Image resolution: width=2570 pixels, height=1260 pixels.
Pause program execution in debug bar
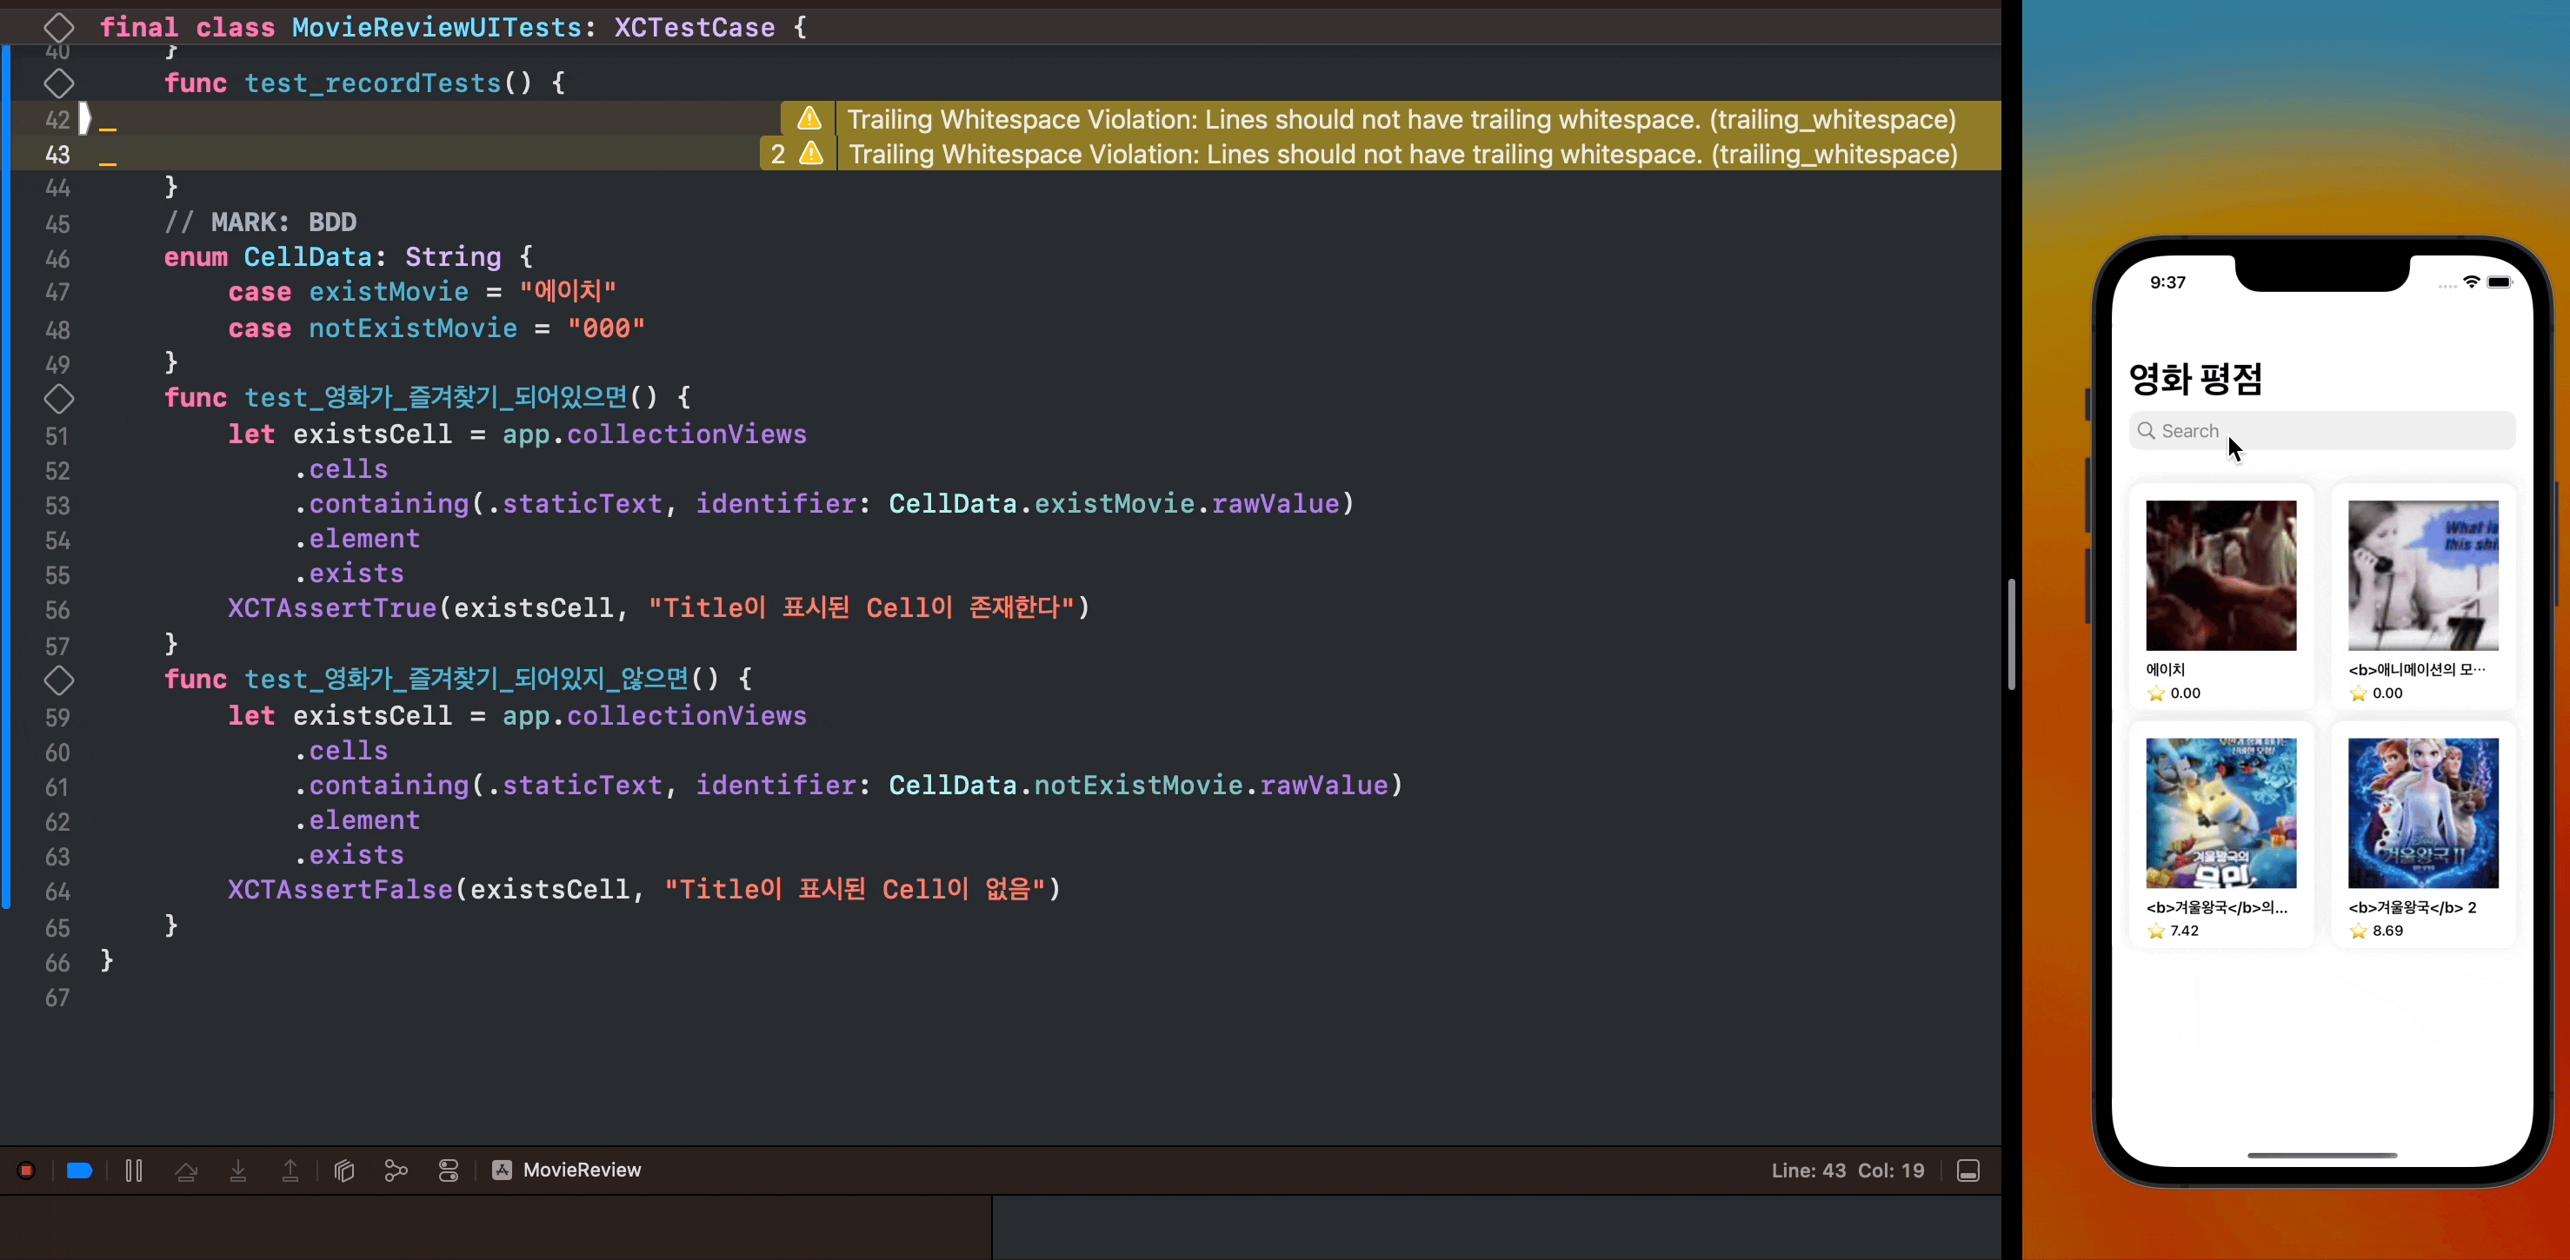[134, 1170]
